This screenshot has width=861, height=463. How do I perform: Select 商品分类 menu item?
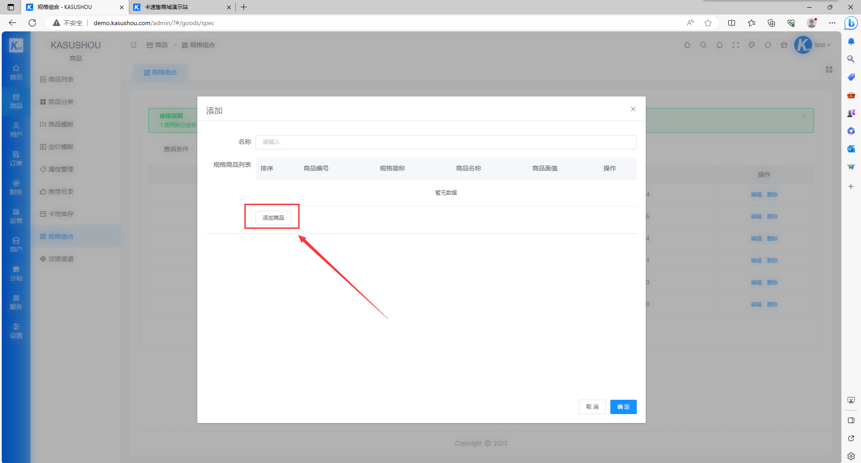tap(76, 102)
